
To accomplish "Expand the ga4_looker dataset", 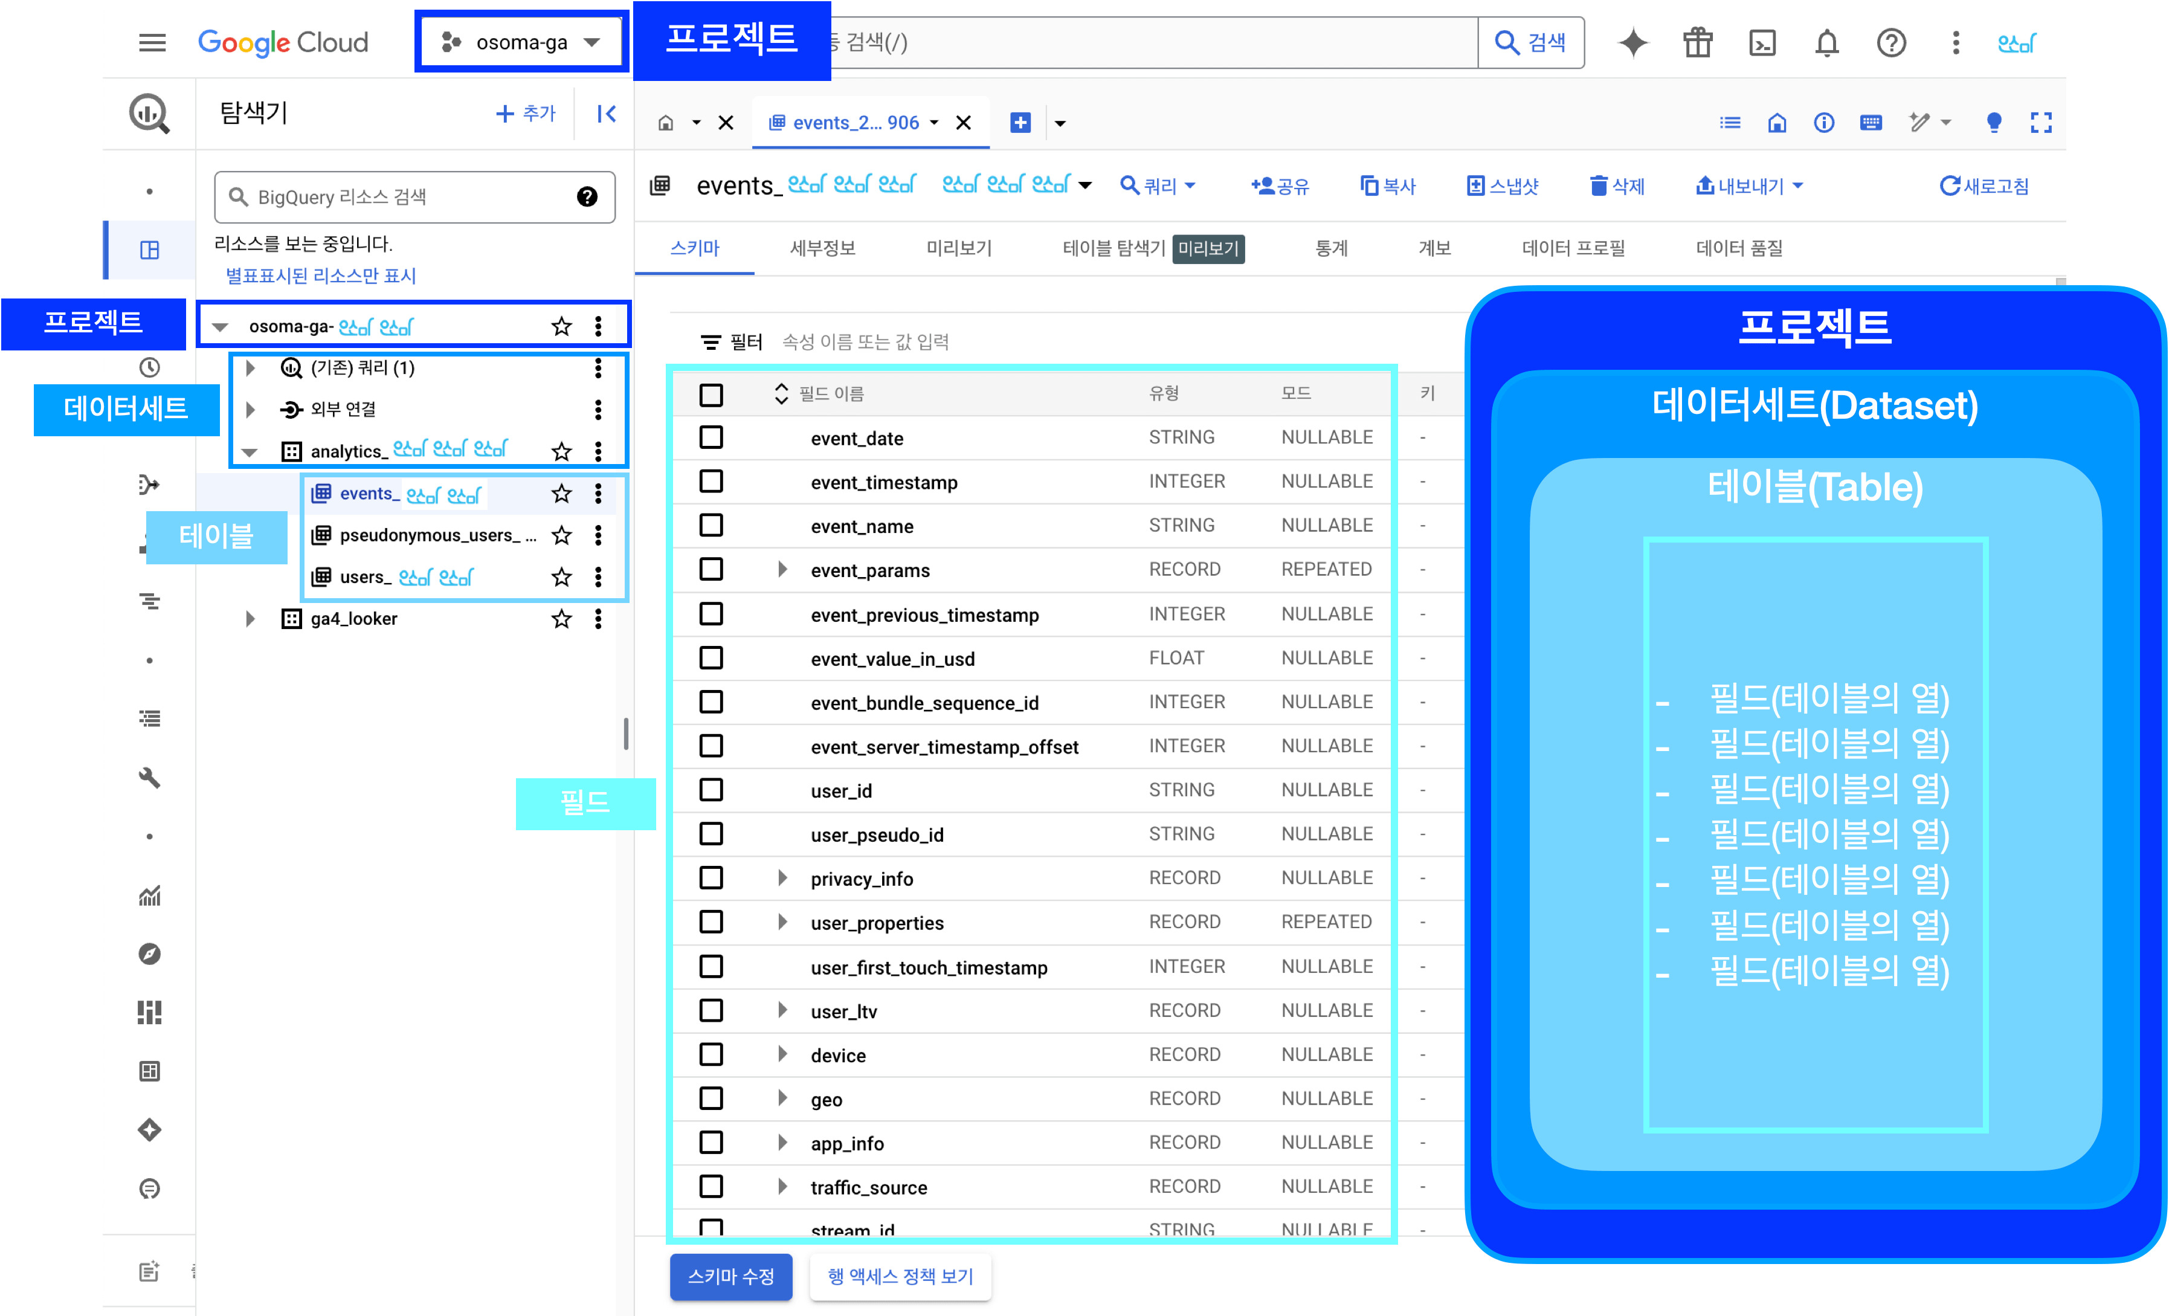I will (250, 619).
